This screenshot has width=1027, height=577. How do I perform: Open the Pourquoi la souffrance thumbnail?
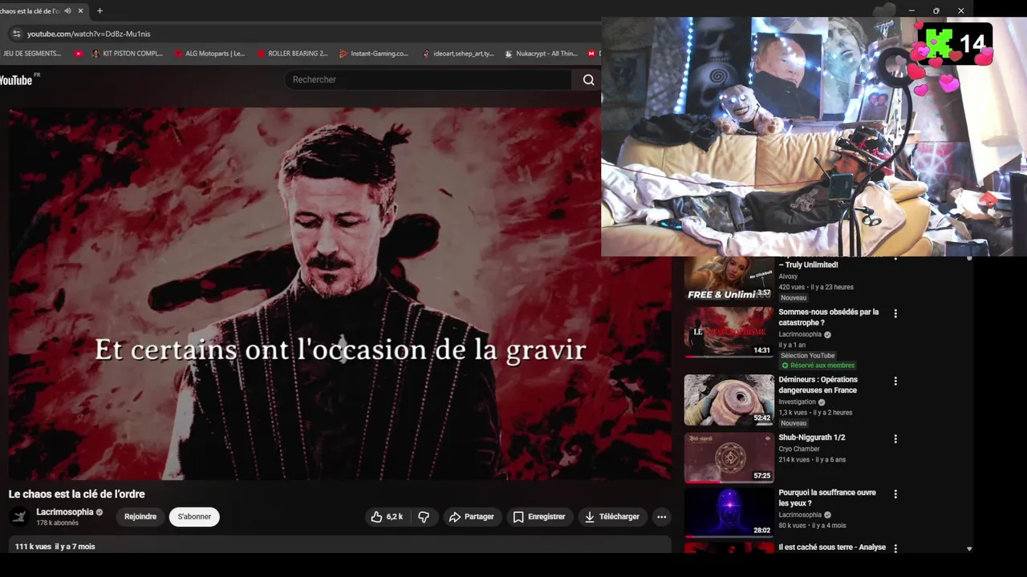click(x=729, y=513)
